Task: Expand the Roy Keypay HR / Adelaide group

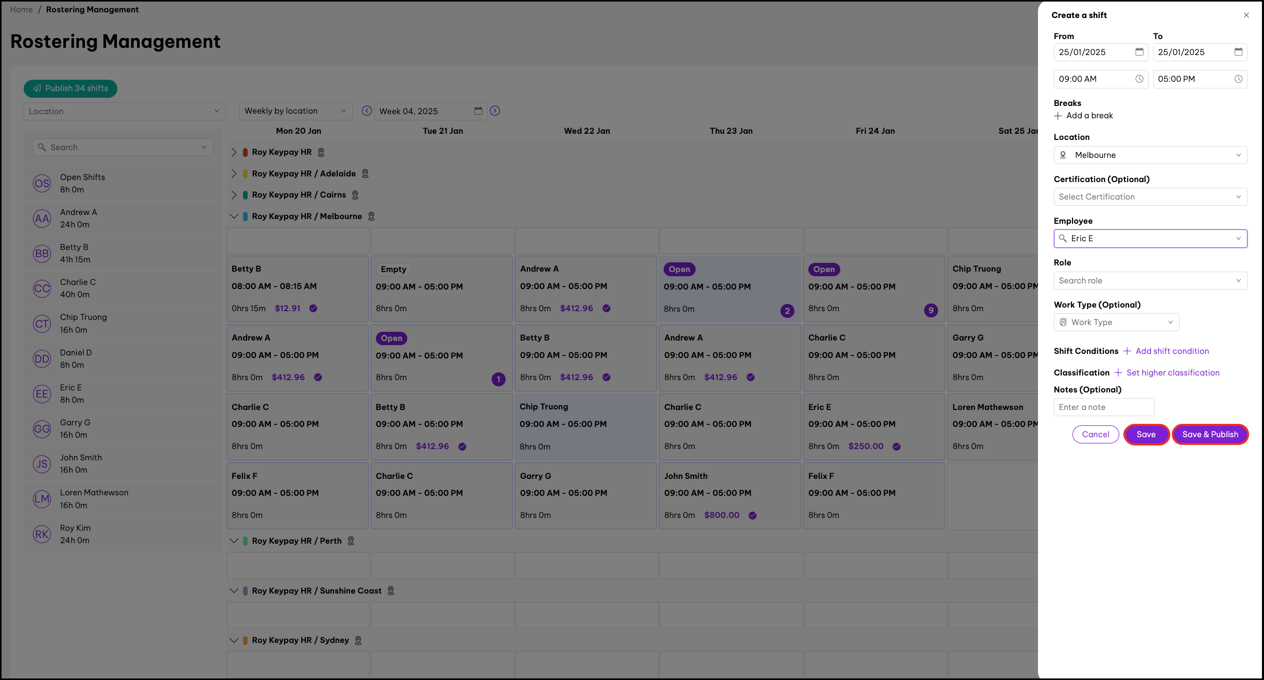Action: coord(234,174)
